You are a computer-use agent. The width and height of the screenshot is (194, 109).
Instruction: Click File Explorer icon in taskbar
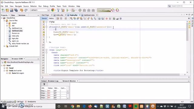78,106
